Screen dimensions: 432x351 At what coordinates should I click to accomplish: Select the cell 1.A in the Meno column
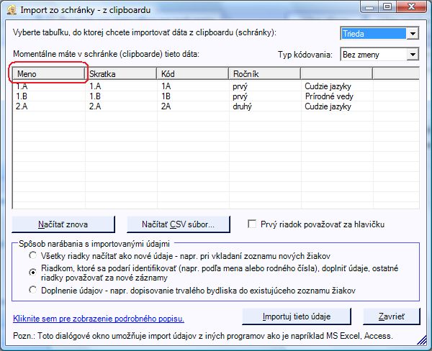[22, 86]
